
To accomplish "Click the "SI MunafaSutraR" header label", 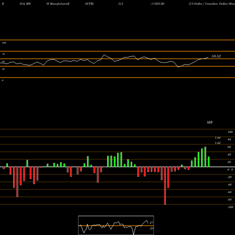I will click(x=58, y=4).
